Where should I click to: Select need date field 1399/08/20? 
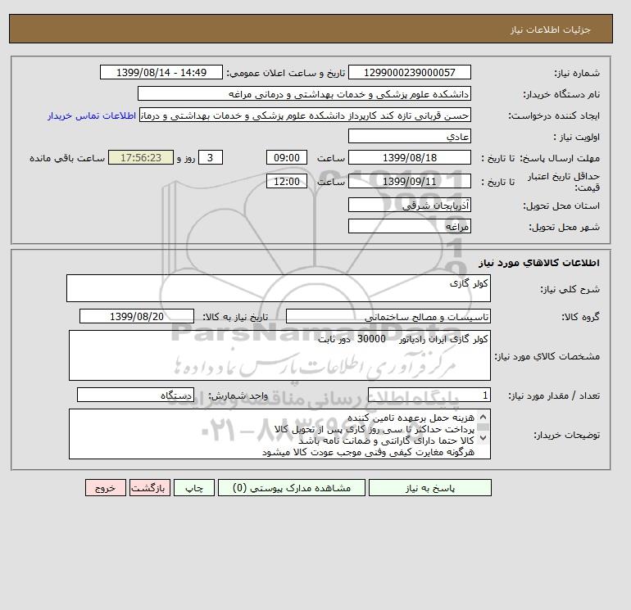tap(137, 316)
